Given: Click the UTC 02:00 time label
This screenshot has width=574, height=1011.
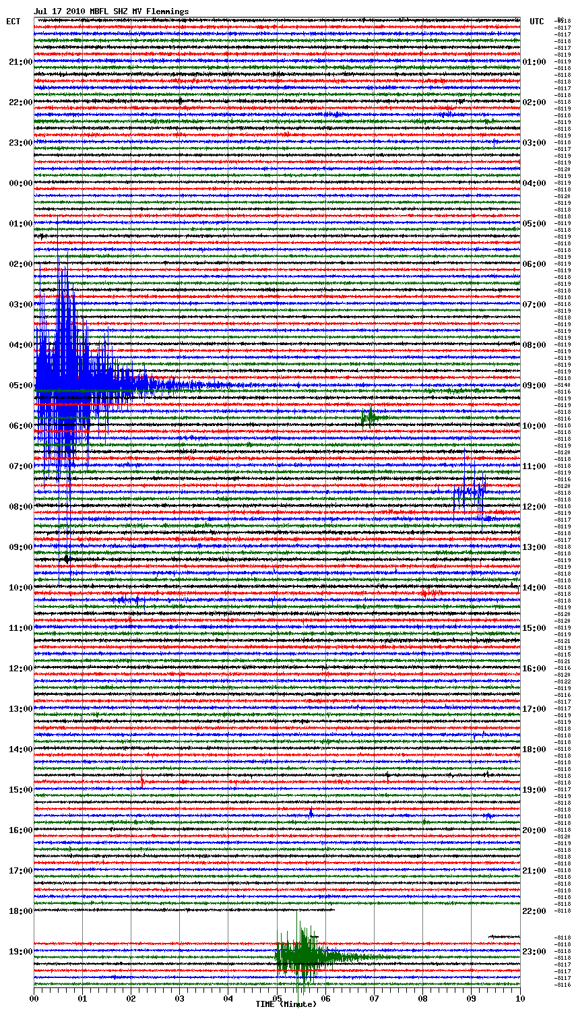Looking at the screenshot, I should (534, 102).
